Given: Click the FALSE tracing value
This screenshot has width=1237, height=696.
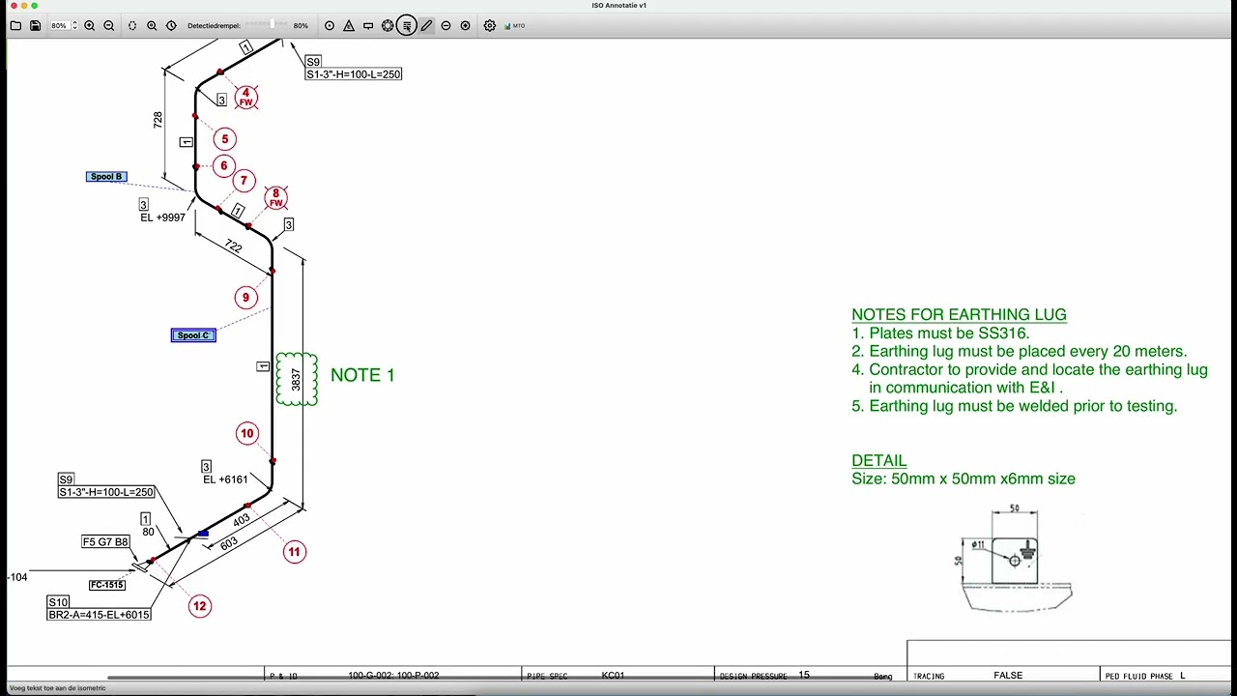Looking at the screenshot, I should [1007, 675].
